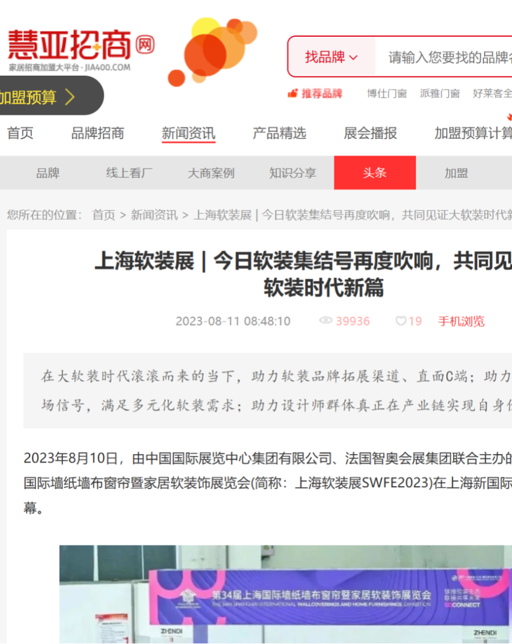The image size is (512, 644).
Task: Open the 找品牌 search type dropdown
Action: click(x=331, y=57)
